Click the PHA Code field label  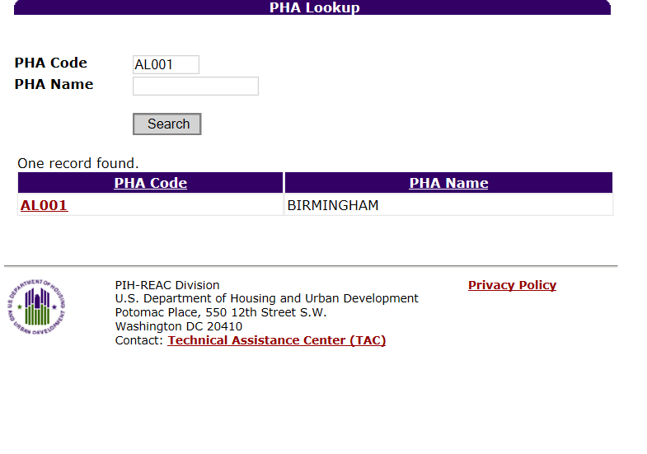click(51, 63)
